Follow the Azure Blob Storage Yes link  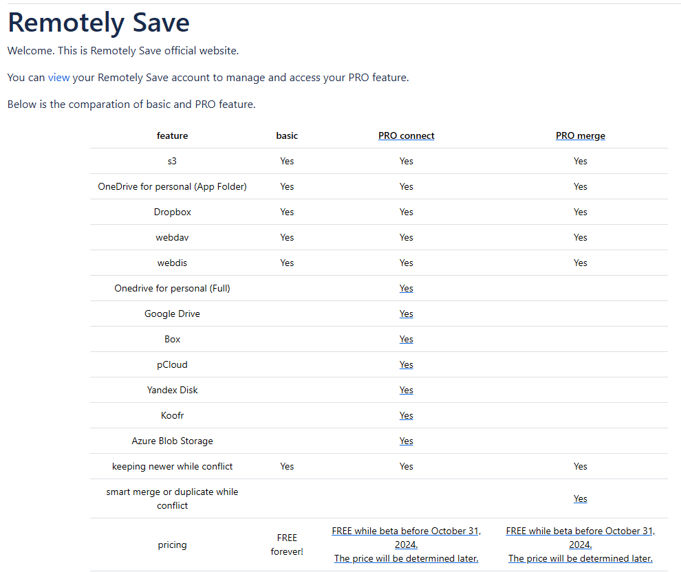tap(406, 441)
